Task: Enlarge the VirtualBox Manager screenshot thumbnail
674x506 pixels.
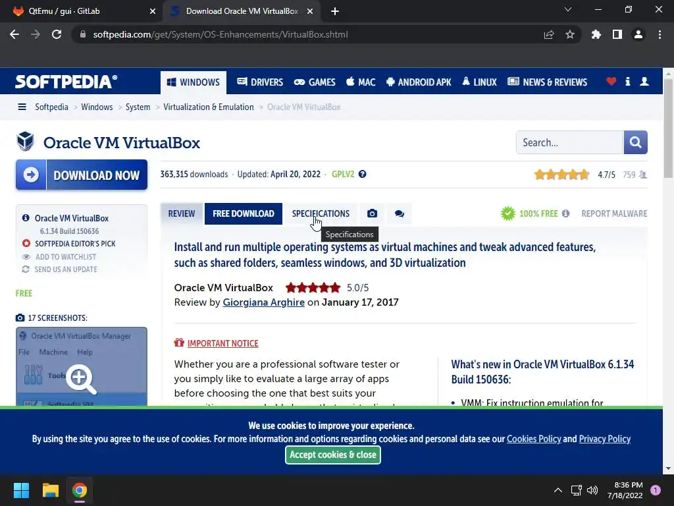Action: click(x=82, y=366)
